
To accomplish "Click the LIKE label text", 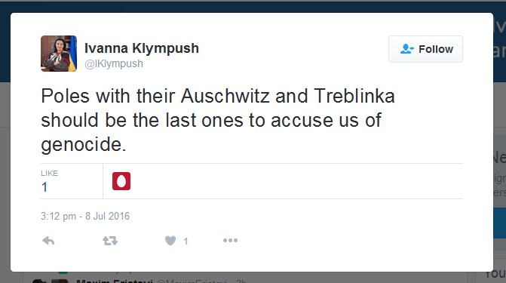I will pyautogui.click(x=49, y=173).
